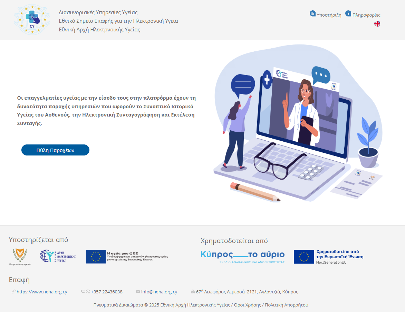This screenshot has width=405, height=312.
Task: Click the NextGenerationEU funding logo
Action: 328,257
